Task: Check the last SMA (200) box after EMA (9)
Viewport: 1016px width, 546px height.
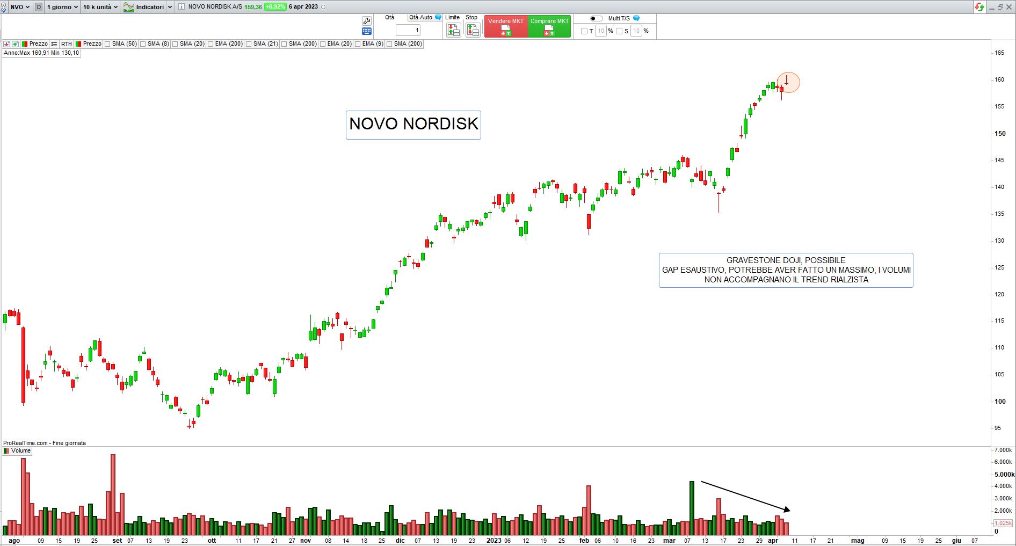Action: pos(389,44)
